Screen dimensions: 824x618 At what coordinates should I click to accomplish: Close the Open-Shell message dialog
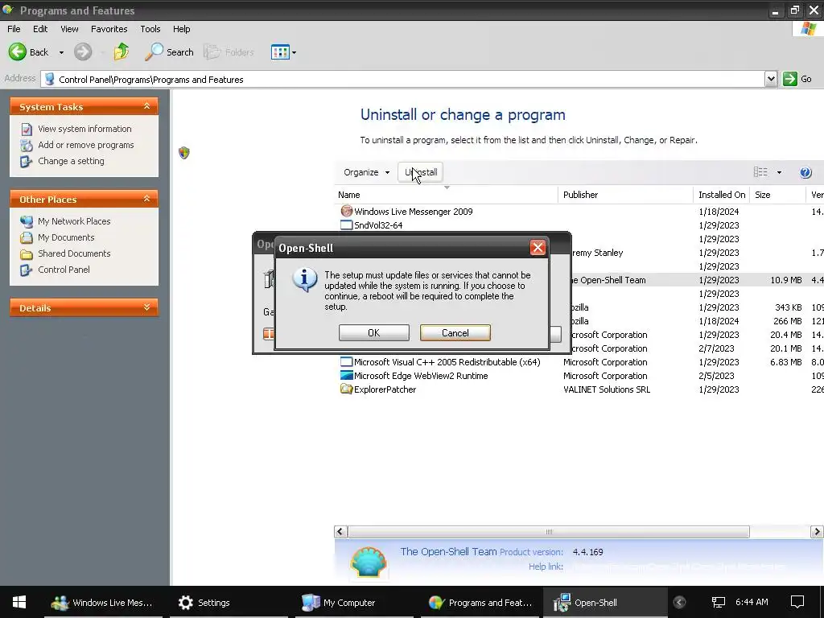point(538,248)
